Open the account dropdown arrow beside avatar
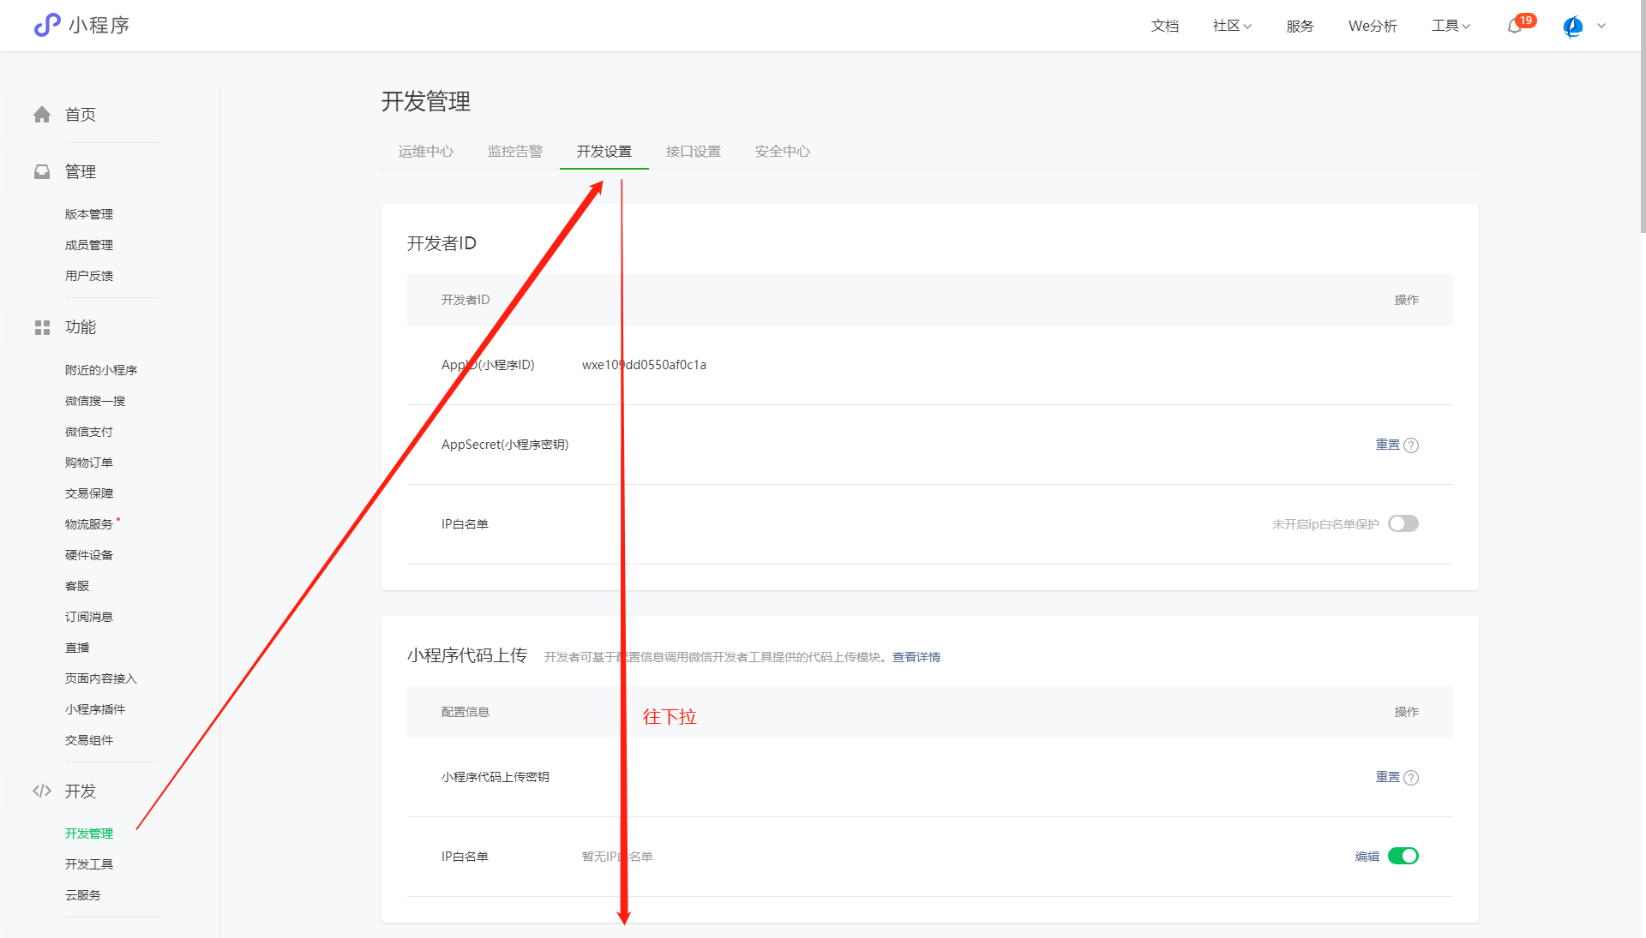Screen dimensions: 1646x938 tap(1601, 26)
